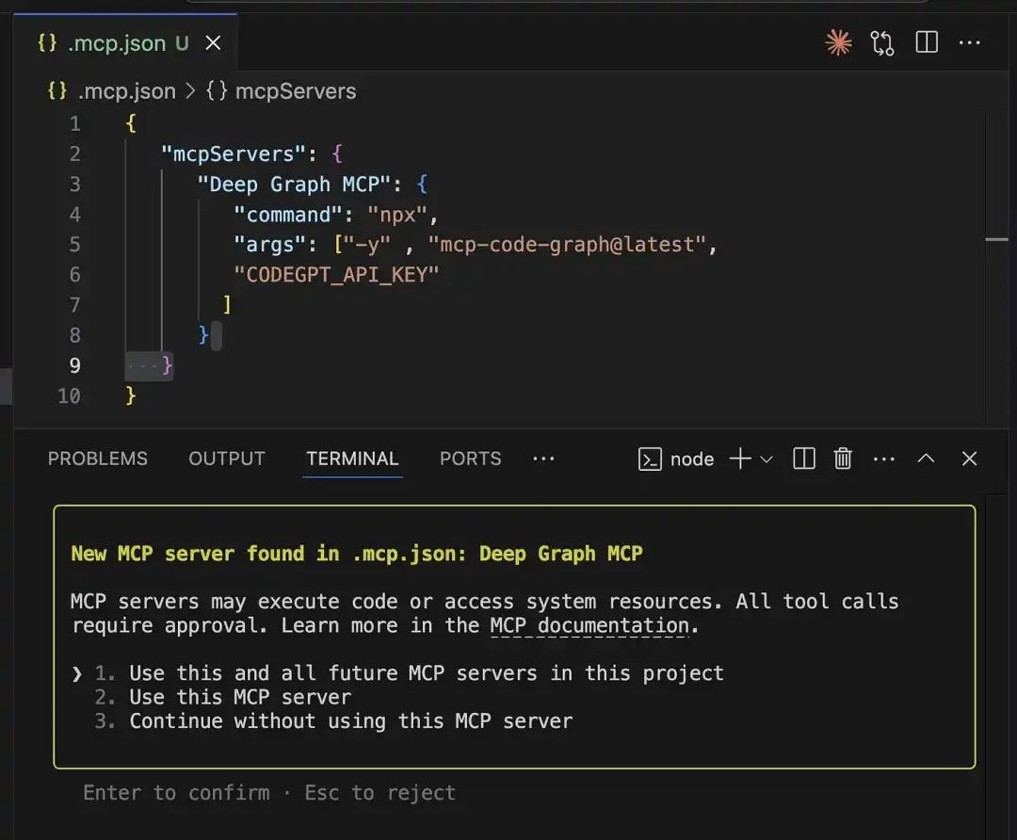Switch to the OUTPUT tab

click(x=227, y=459)
